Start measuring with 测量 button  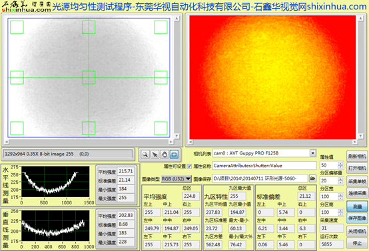pos(357,207)
